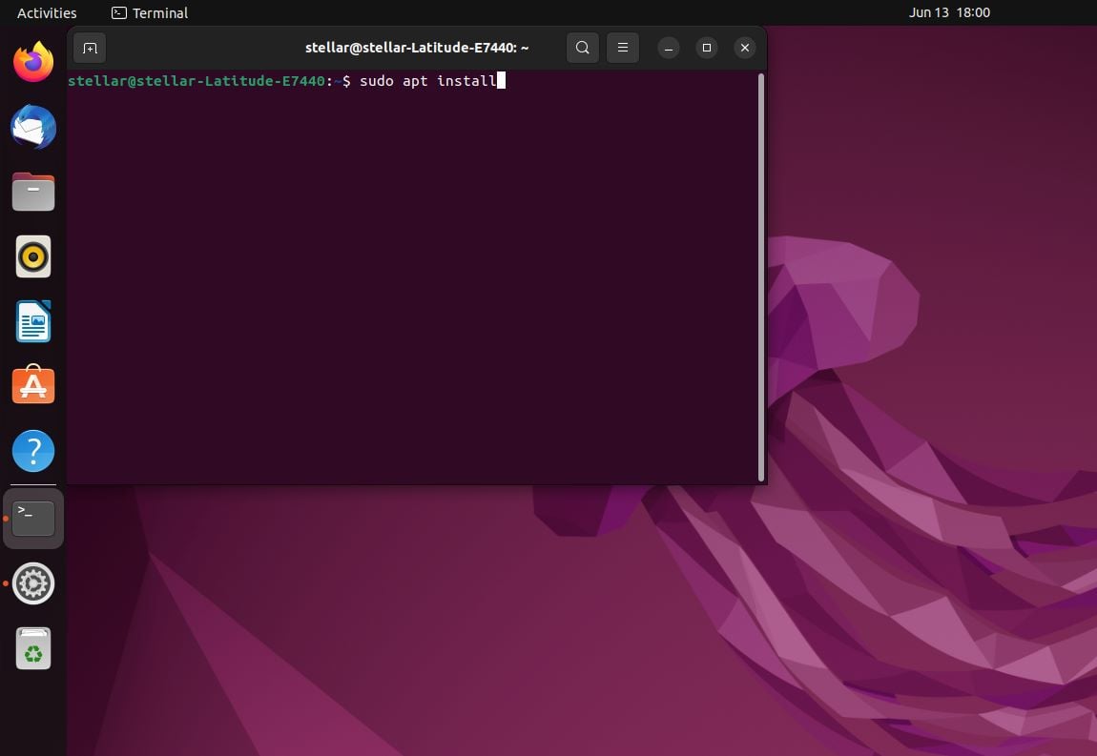Click the word 'sudo' in the command
1097x756 pixels.
pyautogui.click(x=377, y=81)
